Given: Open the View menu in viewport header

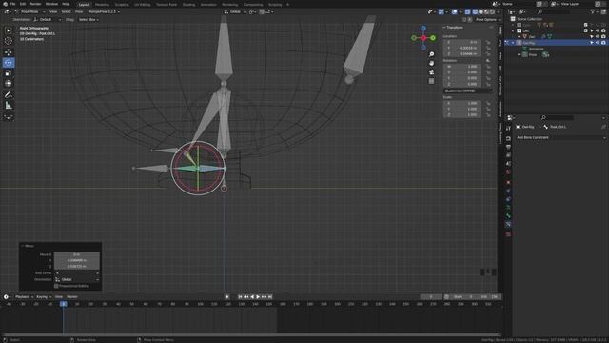Looking at the screenshot, I should [53, 12].
